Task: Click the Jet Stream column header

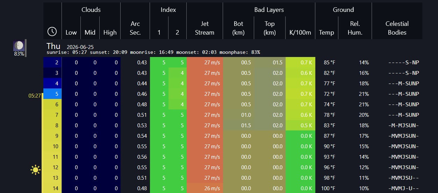Action: (204, 28)
